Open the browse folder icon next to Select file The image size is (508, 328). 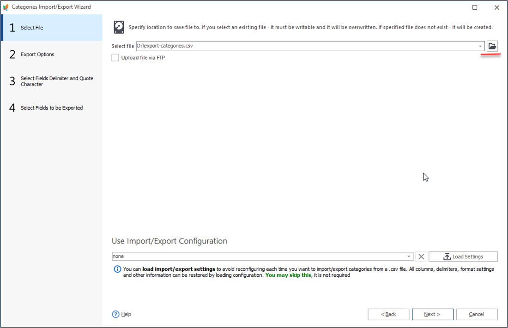pos(492,46)
